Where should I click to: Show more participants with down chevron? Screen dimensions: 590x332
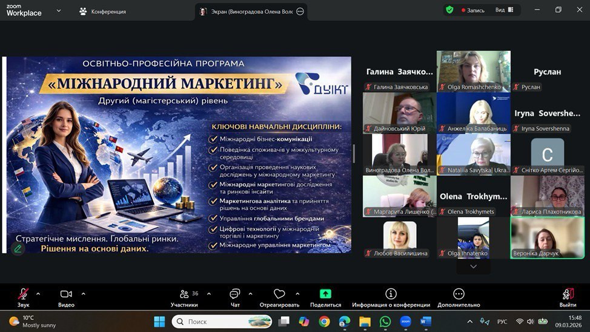tap(474, 267)
